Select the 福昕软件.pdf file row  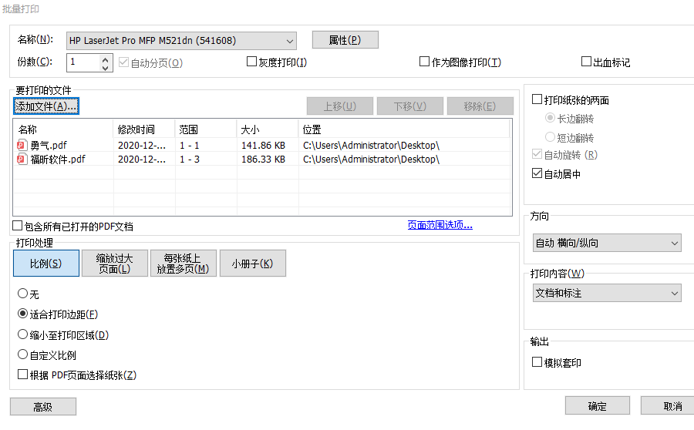262,160
